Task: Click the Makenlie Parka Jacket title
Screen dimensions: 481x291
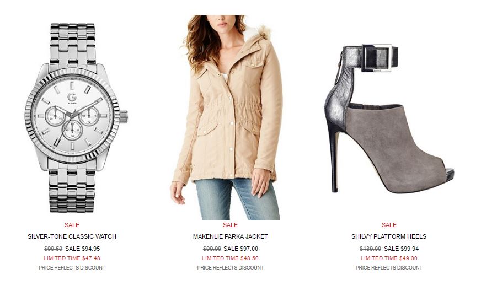Action: pyautogui.click(x=231, y=236)
